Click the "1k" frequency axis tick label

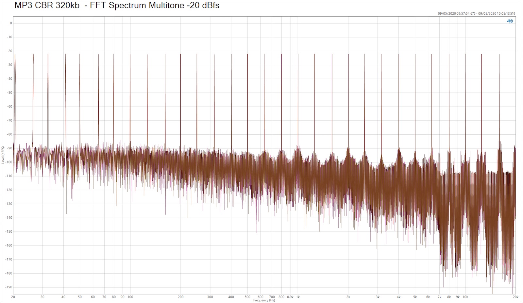(x=298, y=297)
